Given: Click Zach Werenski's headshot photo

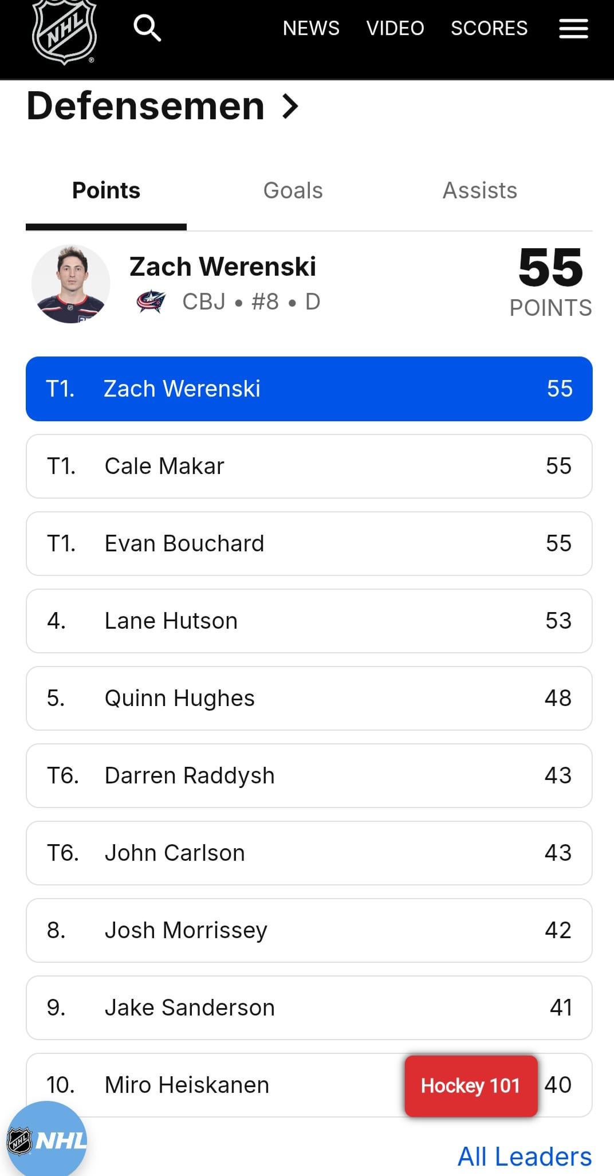Looking at the screenshot, I should 71,284.
